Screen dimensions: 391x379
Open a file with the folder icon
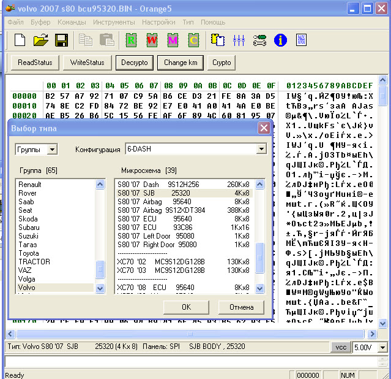pyautogui.click(x=40, y=40)
